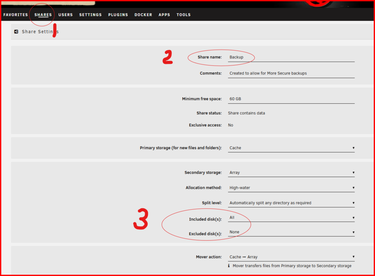Screen dimensions: 375x276
Task: Click the Allocation method label
Action: [204, 188]
